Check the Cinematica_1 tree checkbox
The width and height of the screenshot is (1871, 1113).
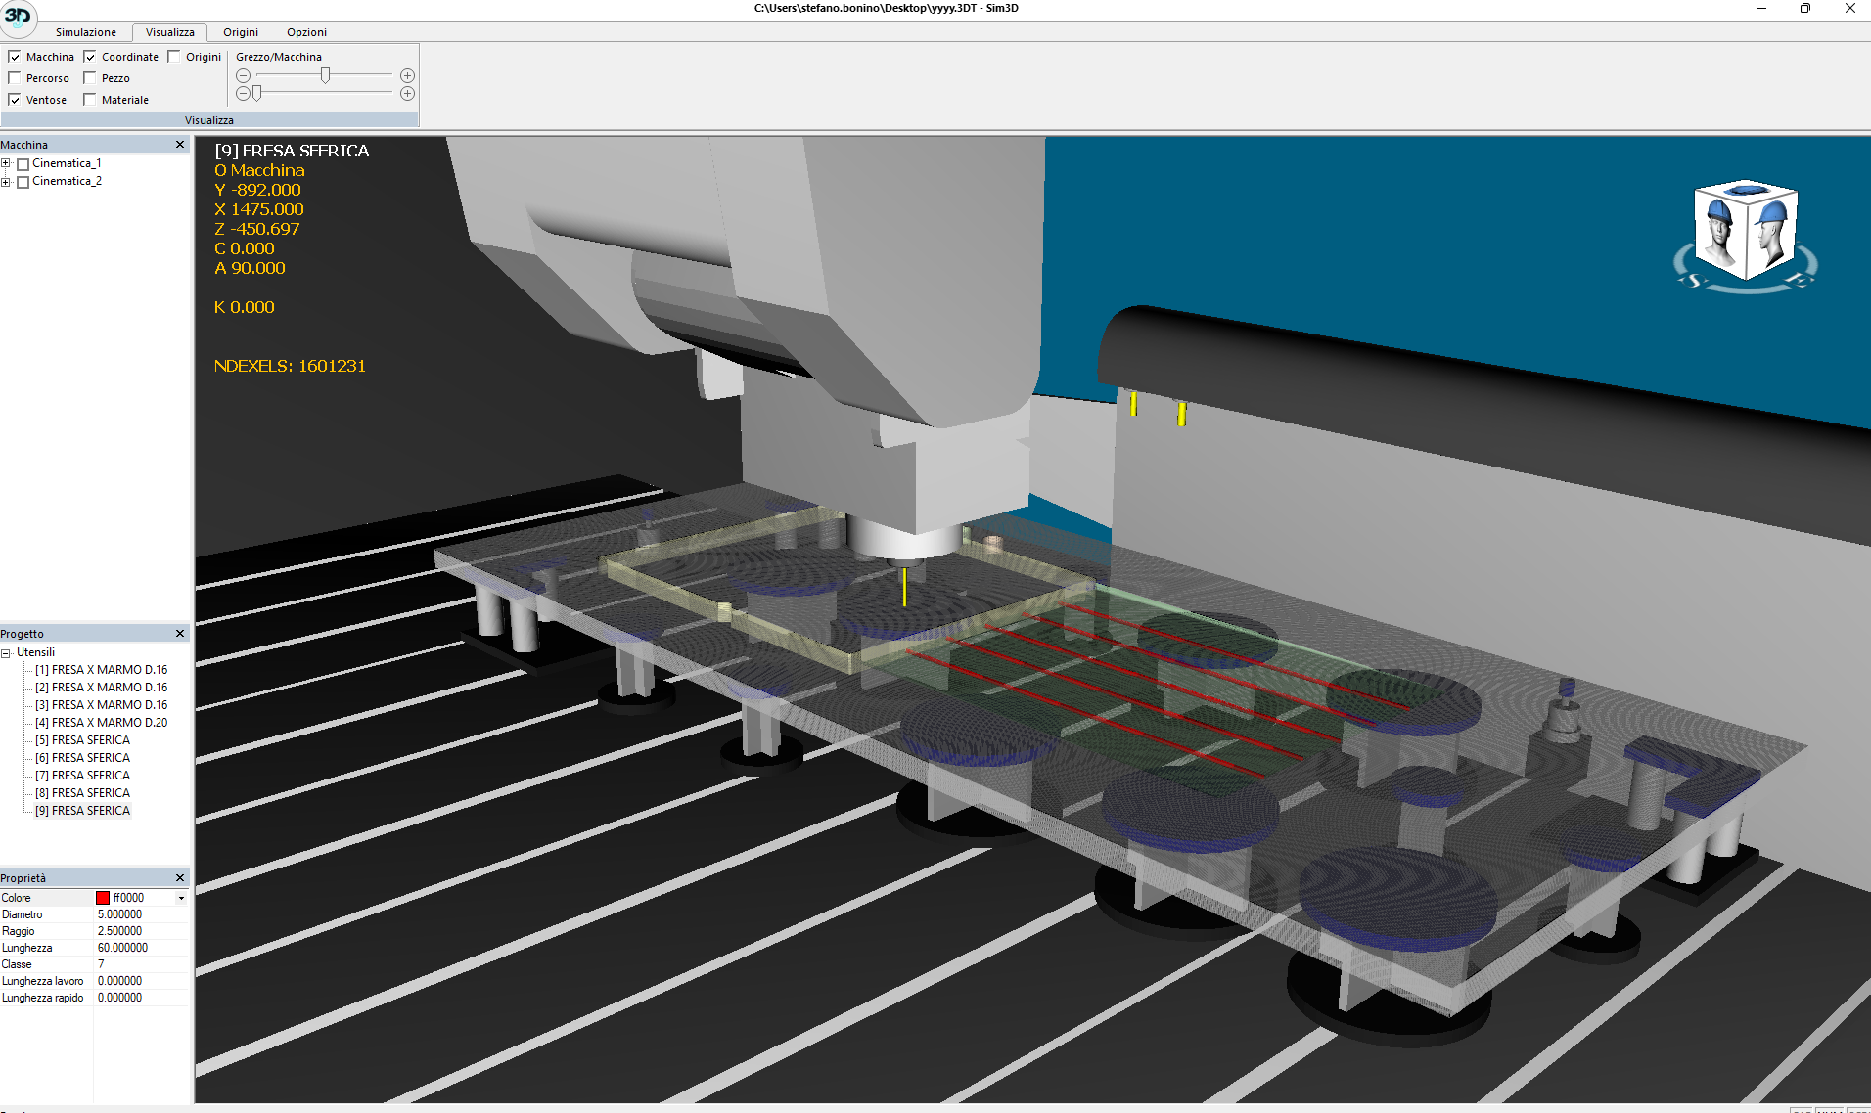tap(23, 164)
